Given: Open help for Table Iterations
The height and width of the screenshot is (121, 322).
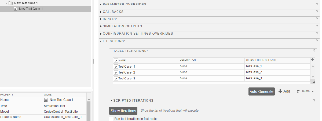Looking at the screenshot, I should 314,51.
